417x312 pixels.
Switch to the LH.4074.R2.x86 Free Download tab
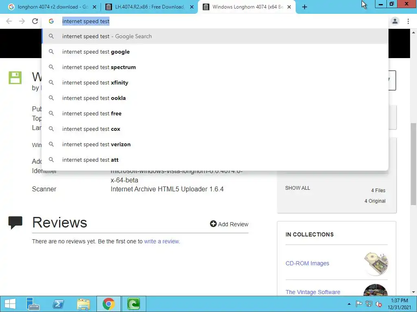pos(149,7)
